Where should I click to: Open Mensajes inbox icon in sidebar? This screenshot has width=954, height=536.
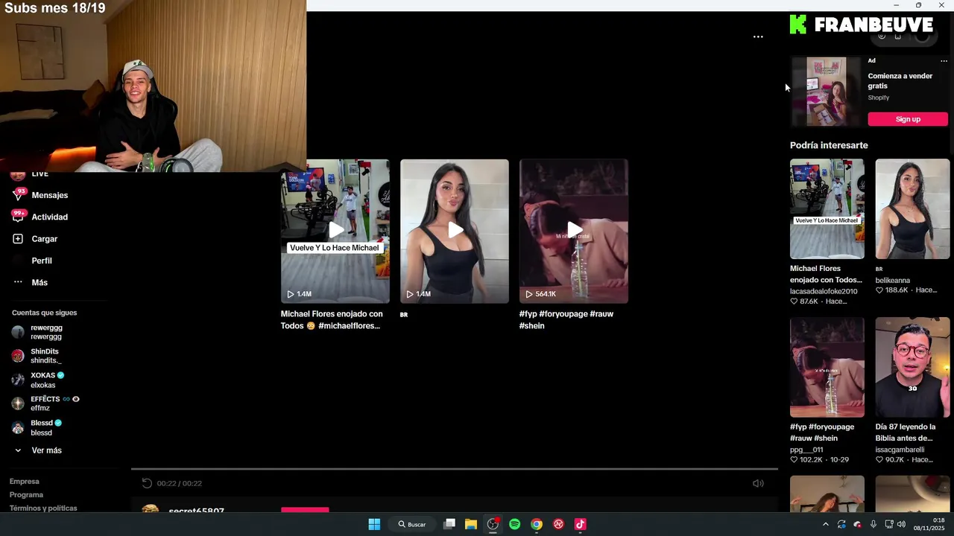click(19, 195)
